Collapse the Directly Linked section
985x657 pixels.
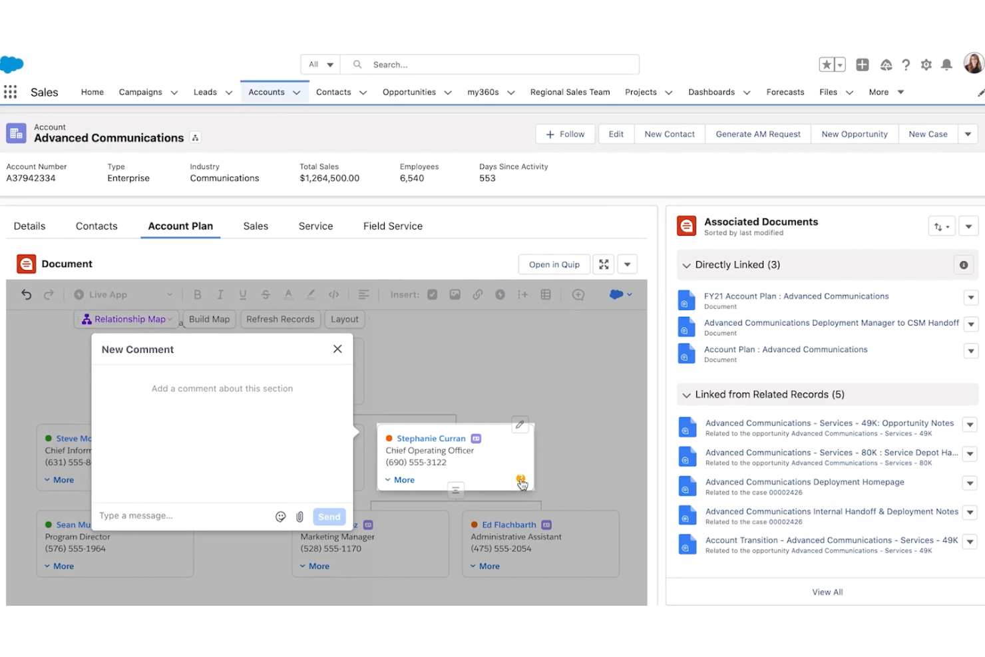point(686,265)
